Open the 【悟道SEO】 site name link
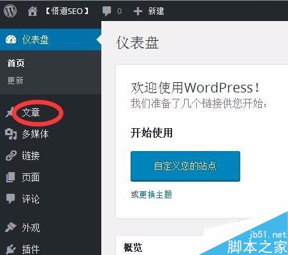The image size is (288, 255). pos(68,11)
